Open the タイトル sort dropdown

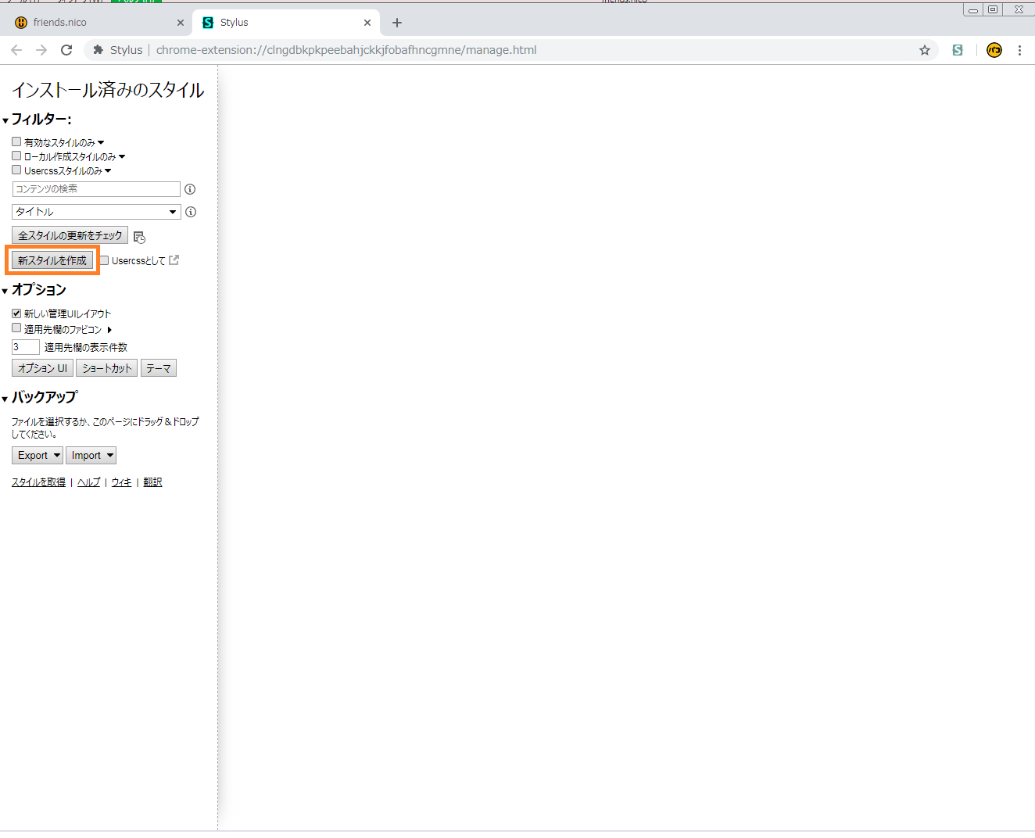(x=96, y=212)
